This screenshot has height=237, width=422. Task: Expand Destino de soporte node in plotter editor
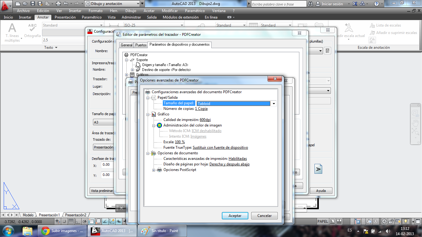[133, 70]
